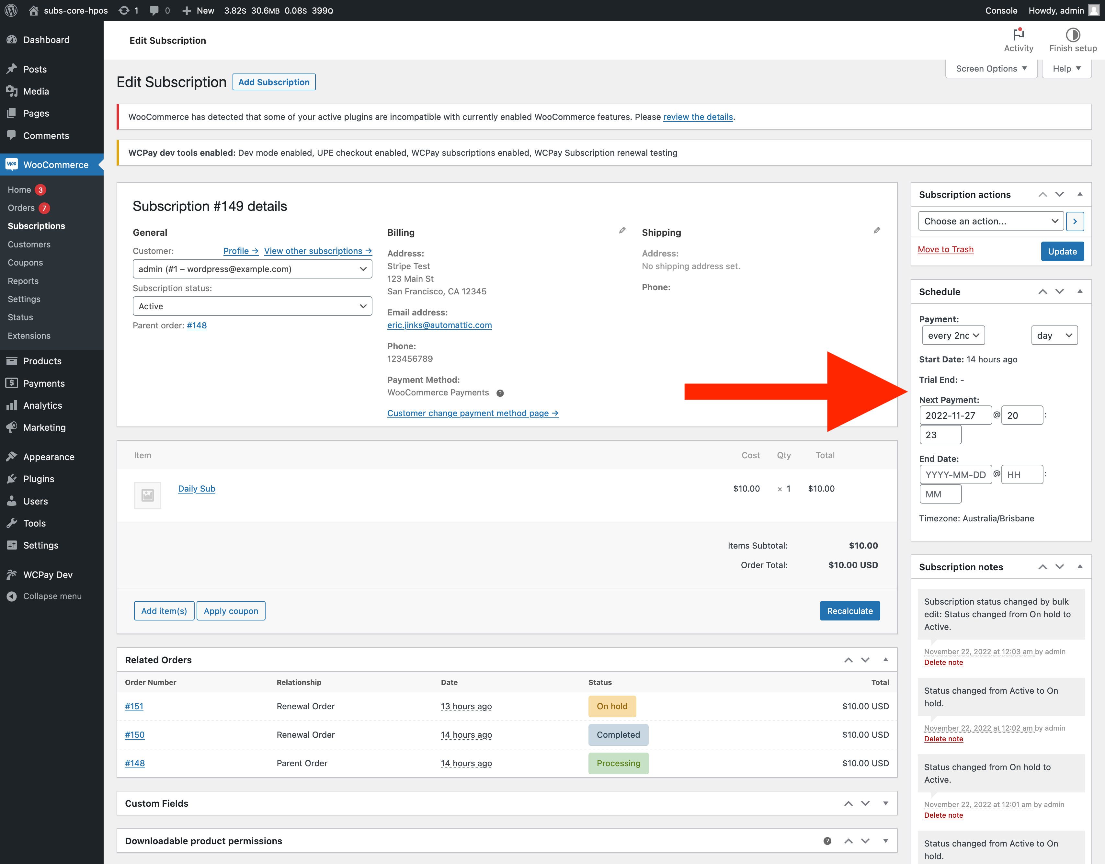Select the Products sidebar icon

(x=12, y=361)
